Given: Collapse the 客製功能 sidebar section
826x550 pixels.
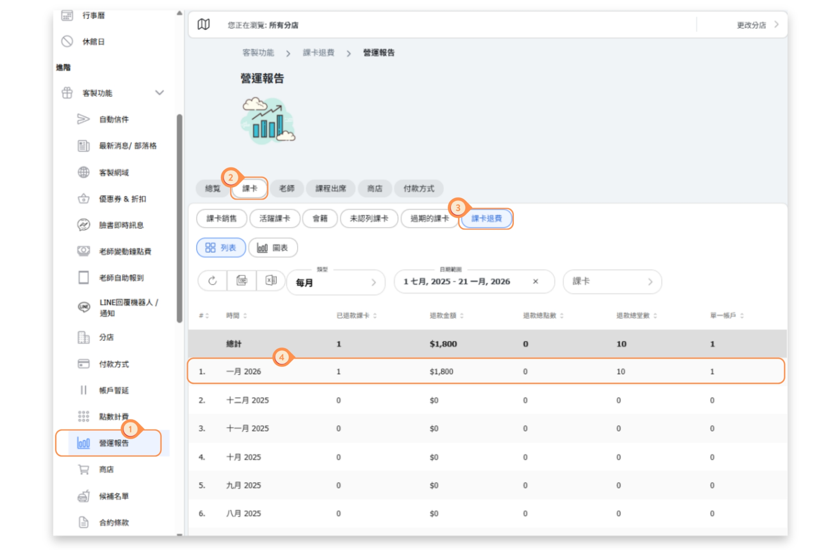Looking at the screenshot, I should [159, 93].
